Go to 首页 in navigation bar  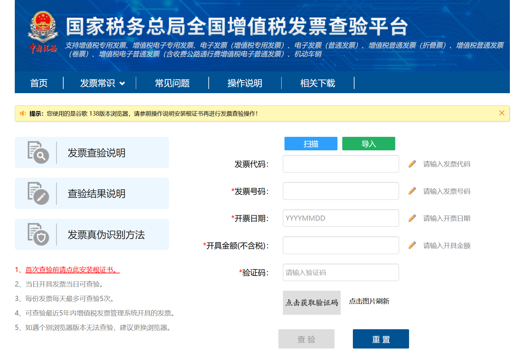pos(39,83)
